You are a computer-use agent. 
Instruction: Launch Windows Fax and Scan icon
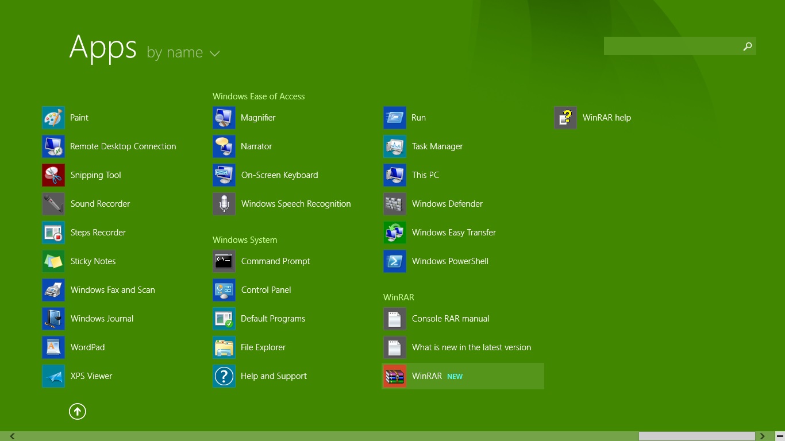coord(53,290)
